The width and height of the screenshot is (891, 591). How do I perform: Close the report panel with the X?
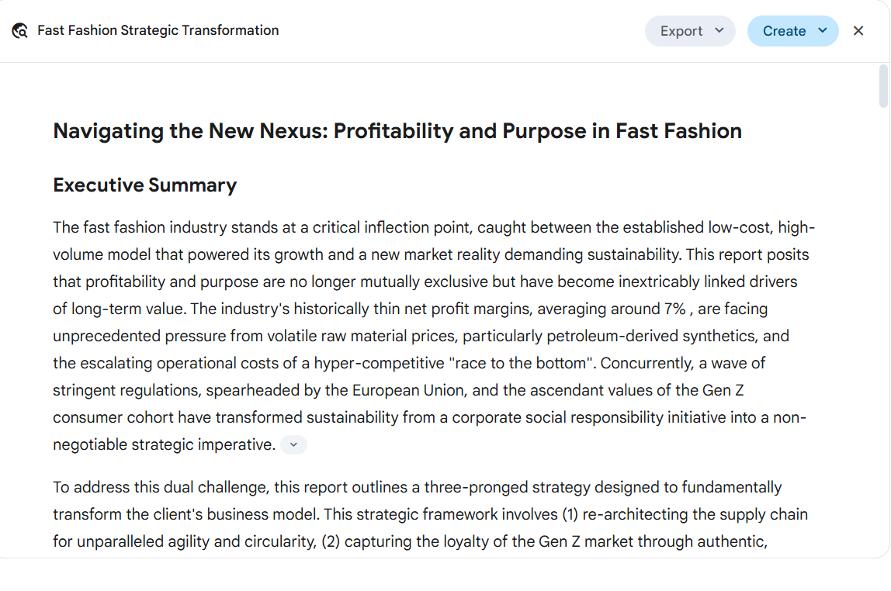coord(858,31)
